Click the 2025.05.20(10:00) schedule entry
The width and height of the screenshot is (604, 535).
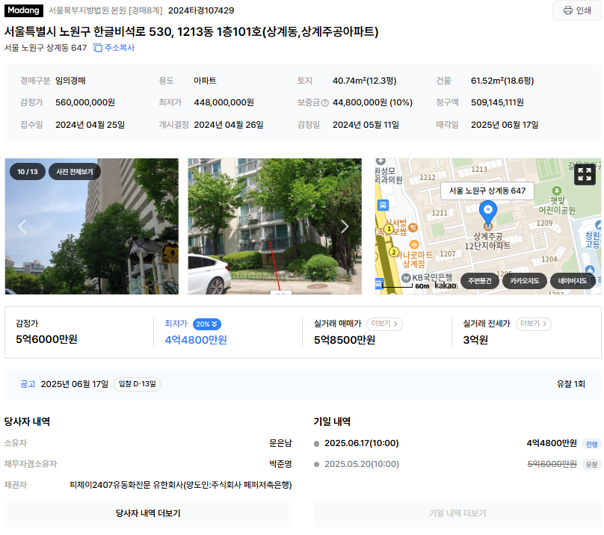point(361,464)
